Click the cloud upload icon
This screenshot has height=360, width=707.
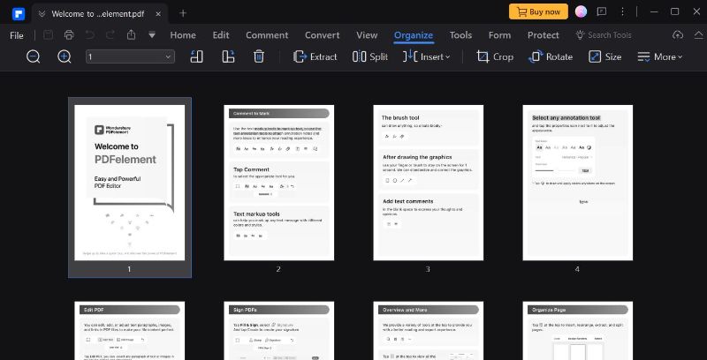tap(678, 34)
